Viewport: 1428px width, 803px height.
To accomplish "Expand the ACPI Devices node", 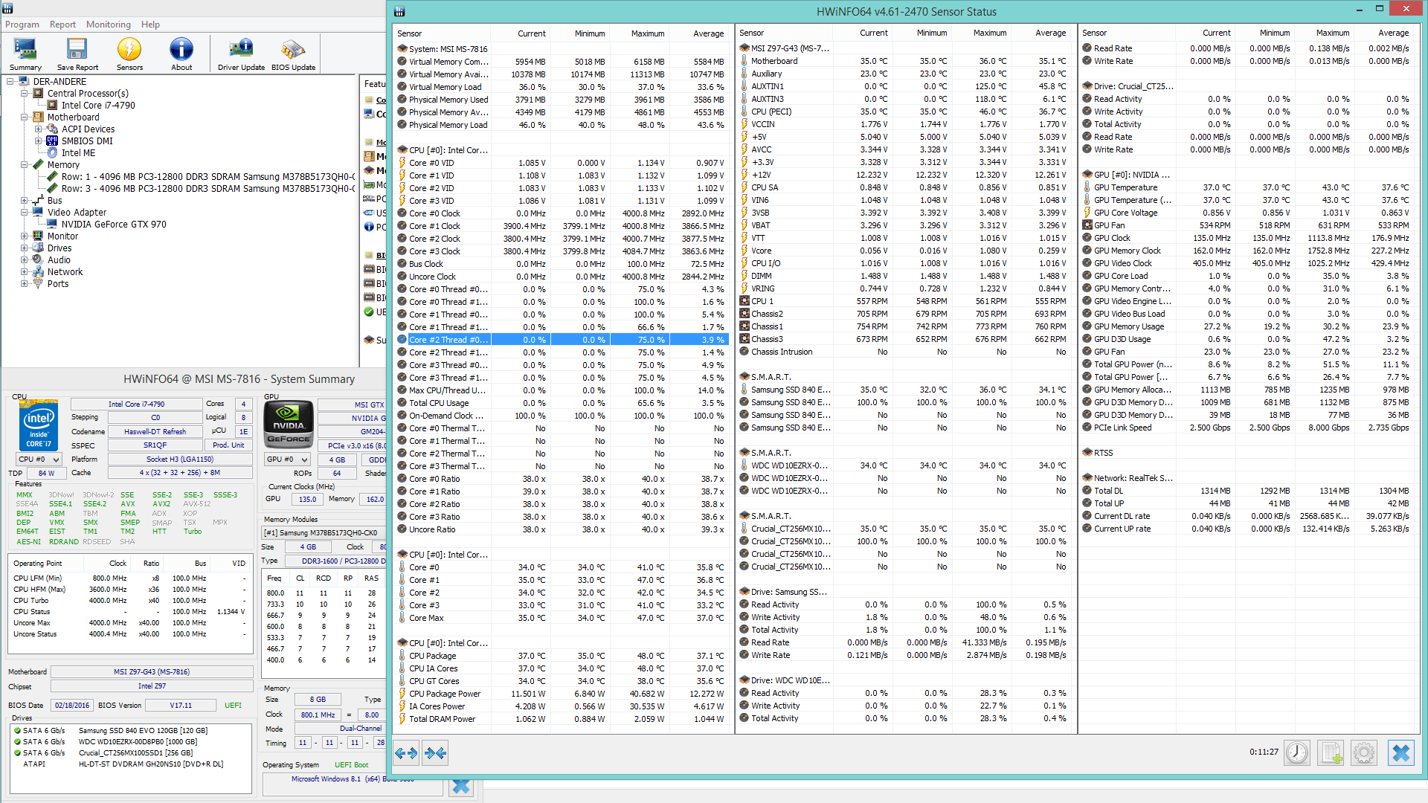I will [x=39, y=129].
